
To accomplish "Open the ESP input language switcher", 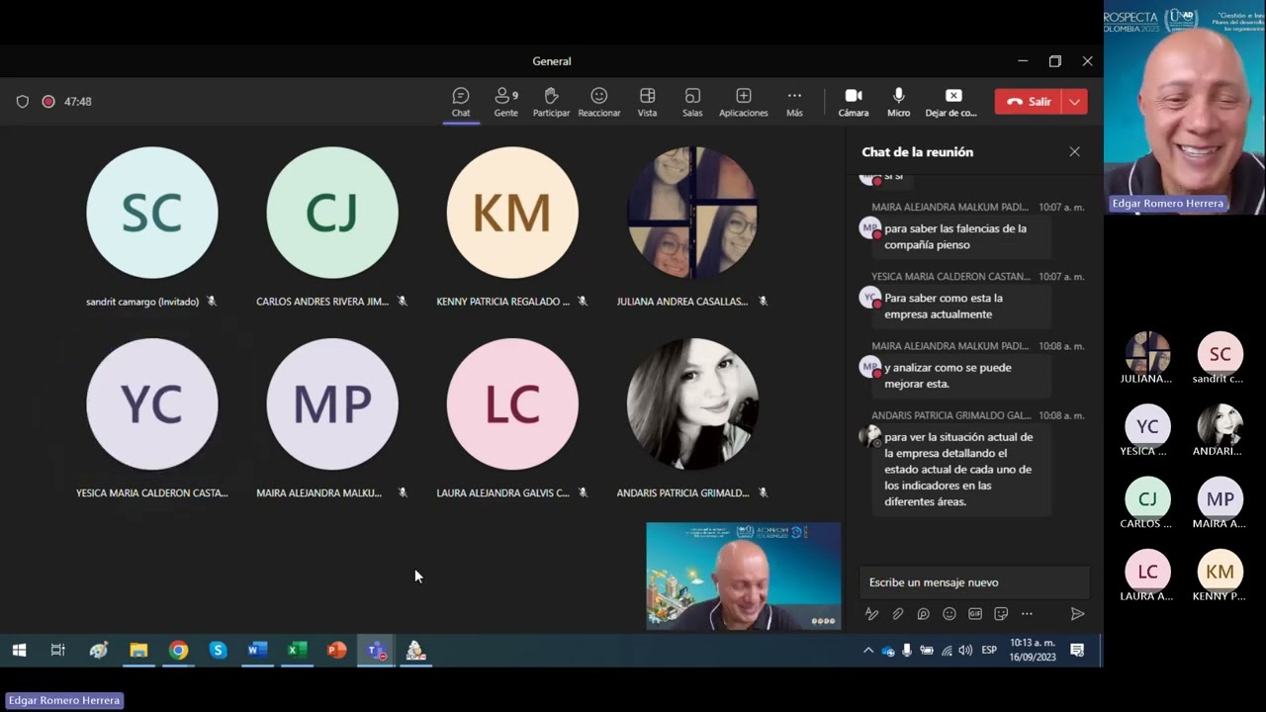I will tap(989, 650).
